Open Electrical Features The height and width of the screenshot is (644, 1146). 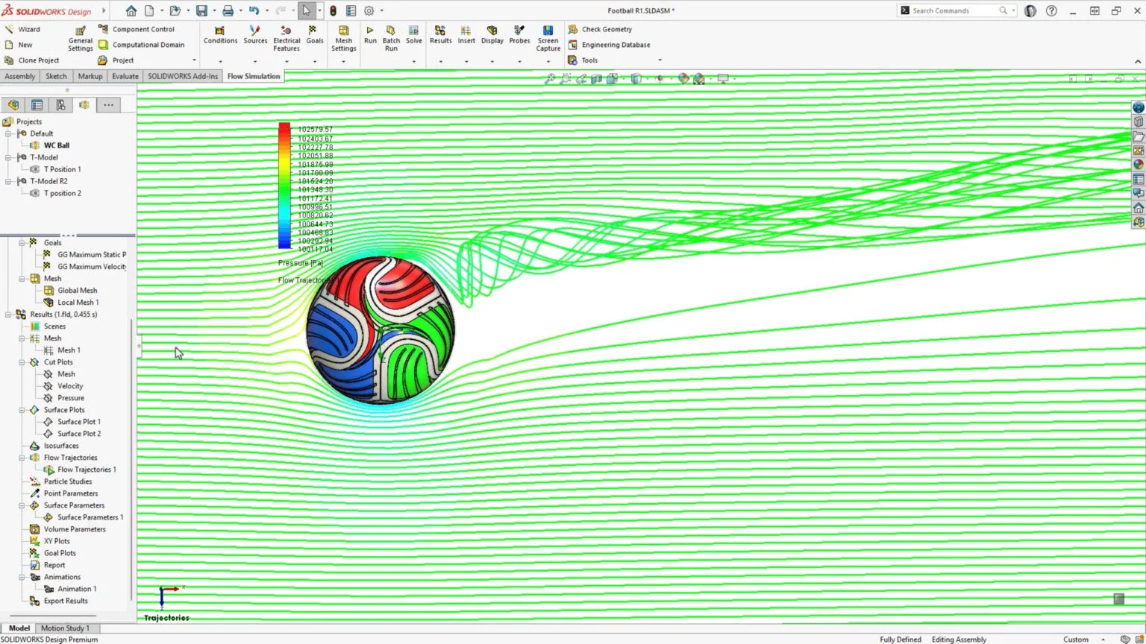coord(286,38)
